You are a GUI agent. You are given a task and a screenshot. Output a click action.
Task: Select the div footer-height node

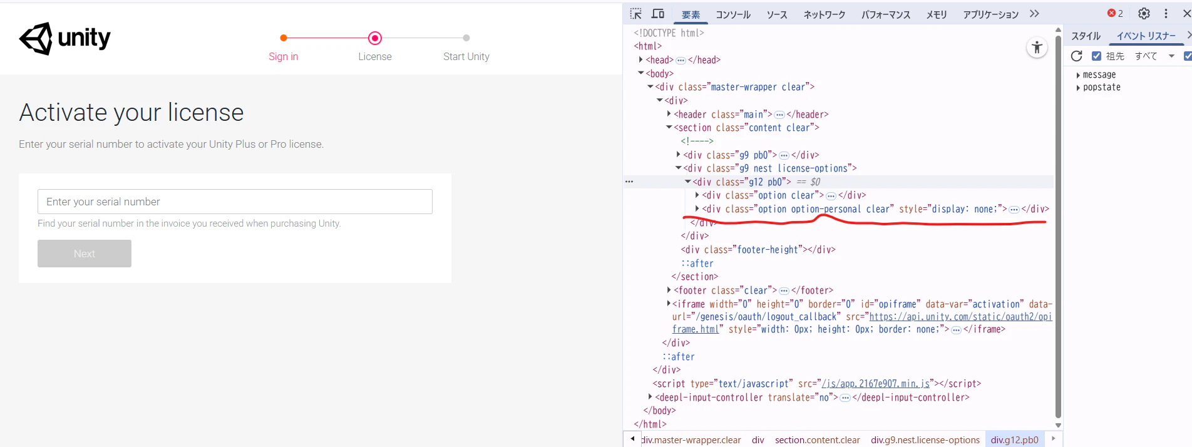(x=758, y=250)
